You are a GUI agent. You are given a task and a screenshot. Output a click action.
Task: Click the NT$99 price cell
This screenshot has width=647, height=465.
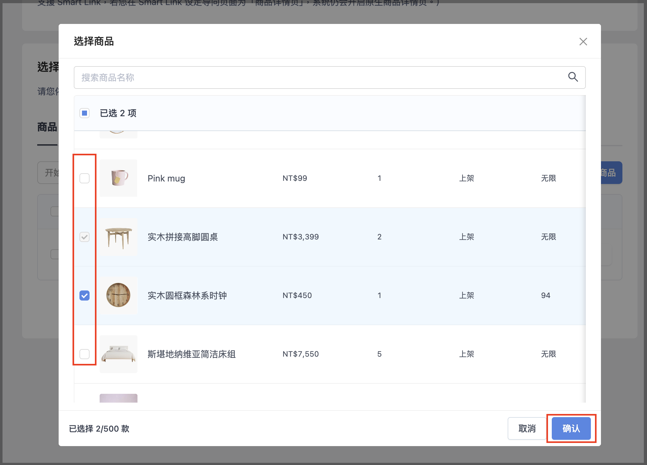click(295, 178)
